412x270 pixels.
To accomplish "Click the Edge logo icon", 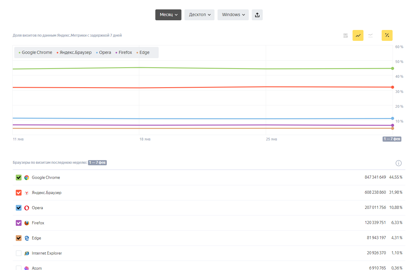I will pos(27,238).
